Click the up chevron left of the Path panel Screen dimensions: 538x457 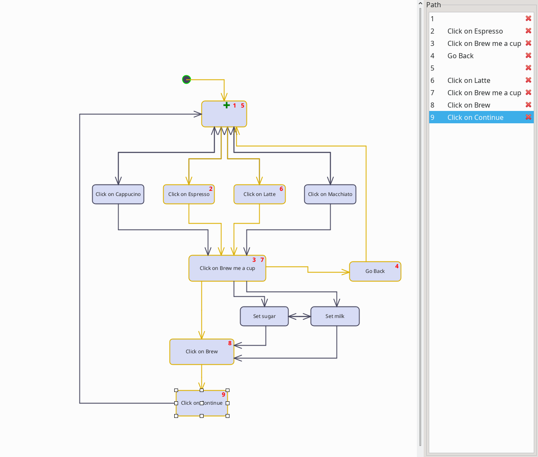point(420,3)
